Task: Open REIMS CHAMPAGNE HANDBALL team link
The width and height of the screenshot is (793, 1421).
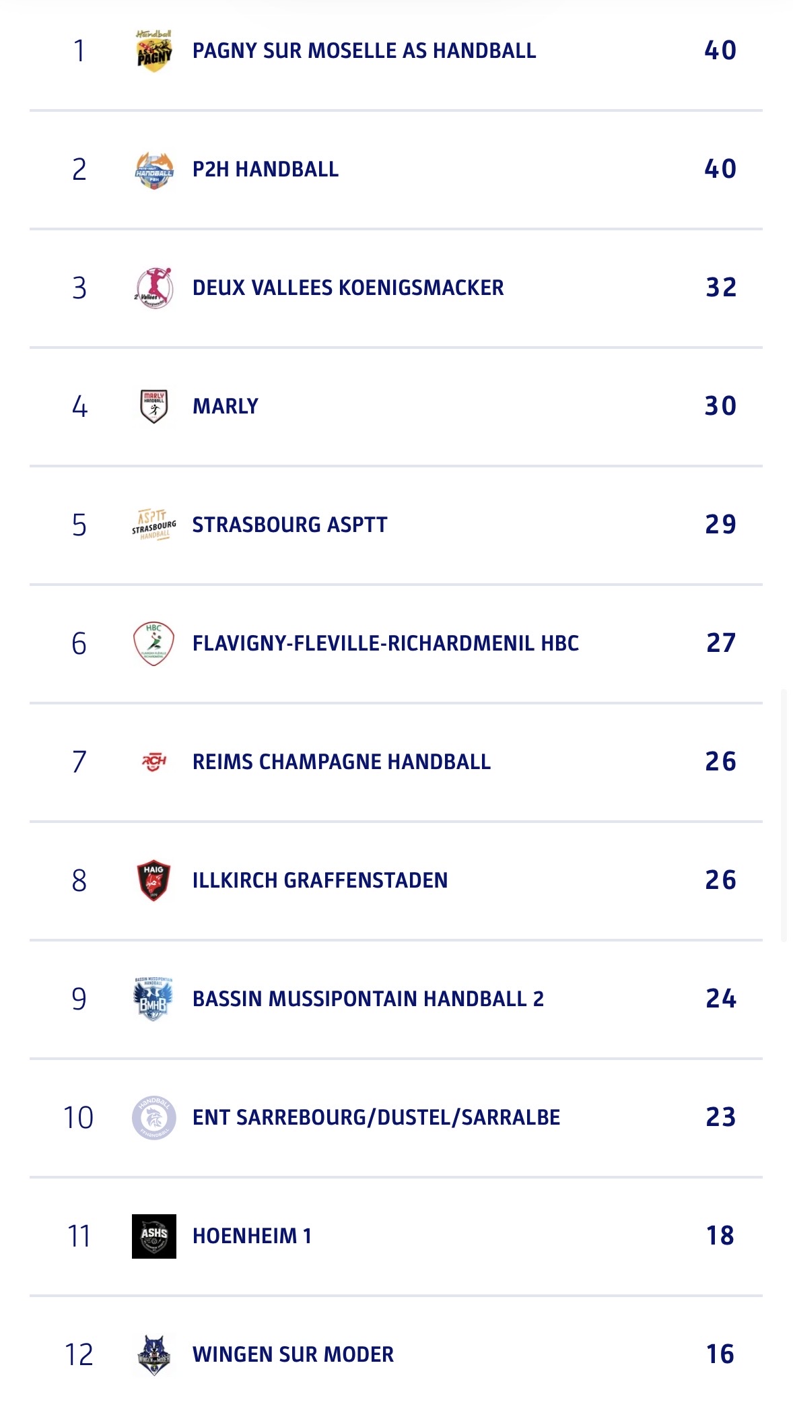Action: 341,762
